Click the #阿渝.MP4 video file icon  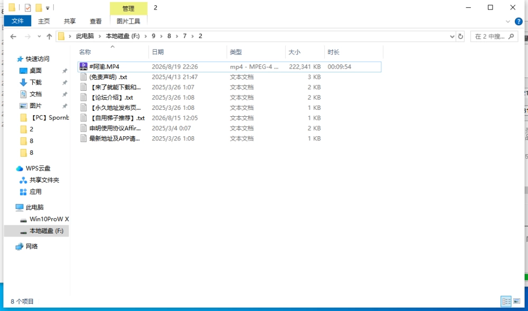click(83, 67)
